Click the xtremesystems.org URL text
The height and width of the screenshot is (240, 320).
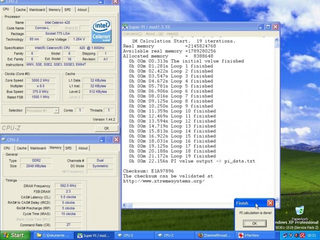click(164, 181)
